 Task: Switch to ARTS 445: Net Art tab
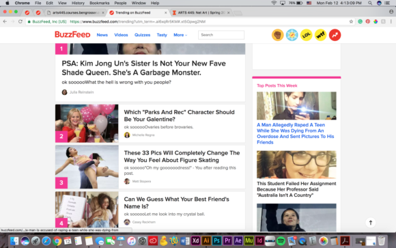click(201, 12)
